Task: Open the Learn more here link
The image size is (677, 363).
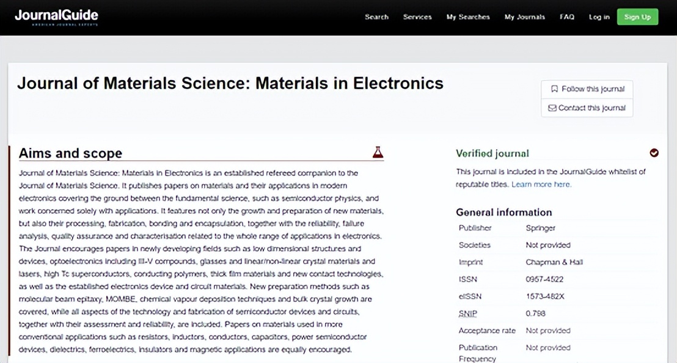Action: (541, 185)
